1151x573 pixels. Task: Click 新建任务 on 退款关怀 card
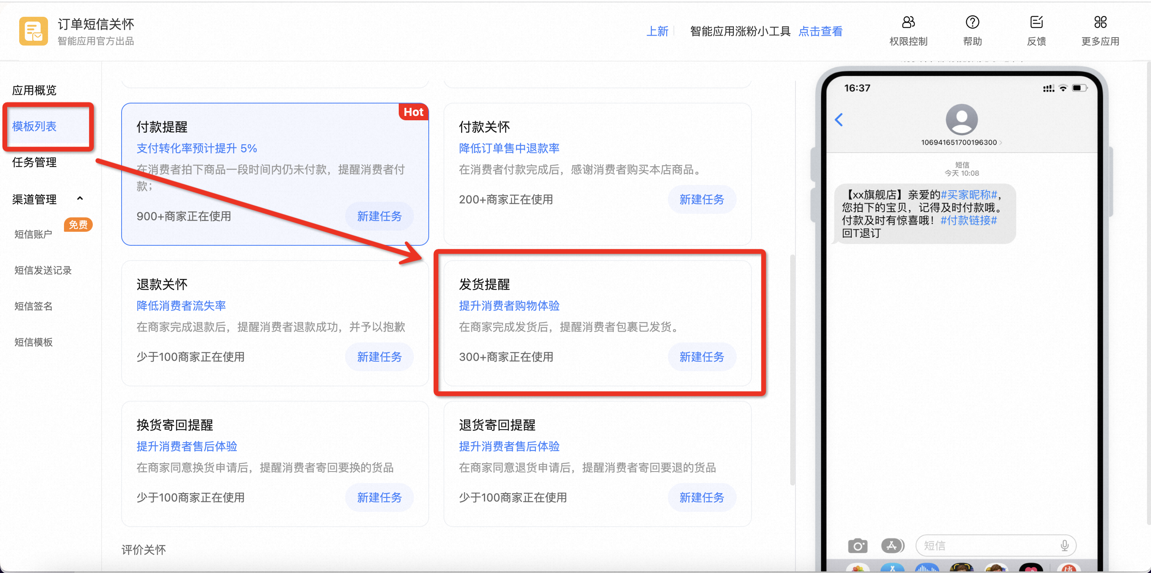(x=380, y=357)
